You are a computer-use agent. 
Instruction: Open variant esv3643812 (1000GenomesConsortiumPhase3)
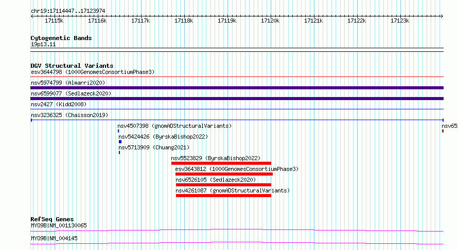(x=237, y=169)
